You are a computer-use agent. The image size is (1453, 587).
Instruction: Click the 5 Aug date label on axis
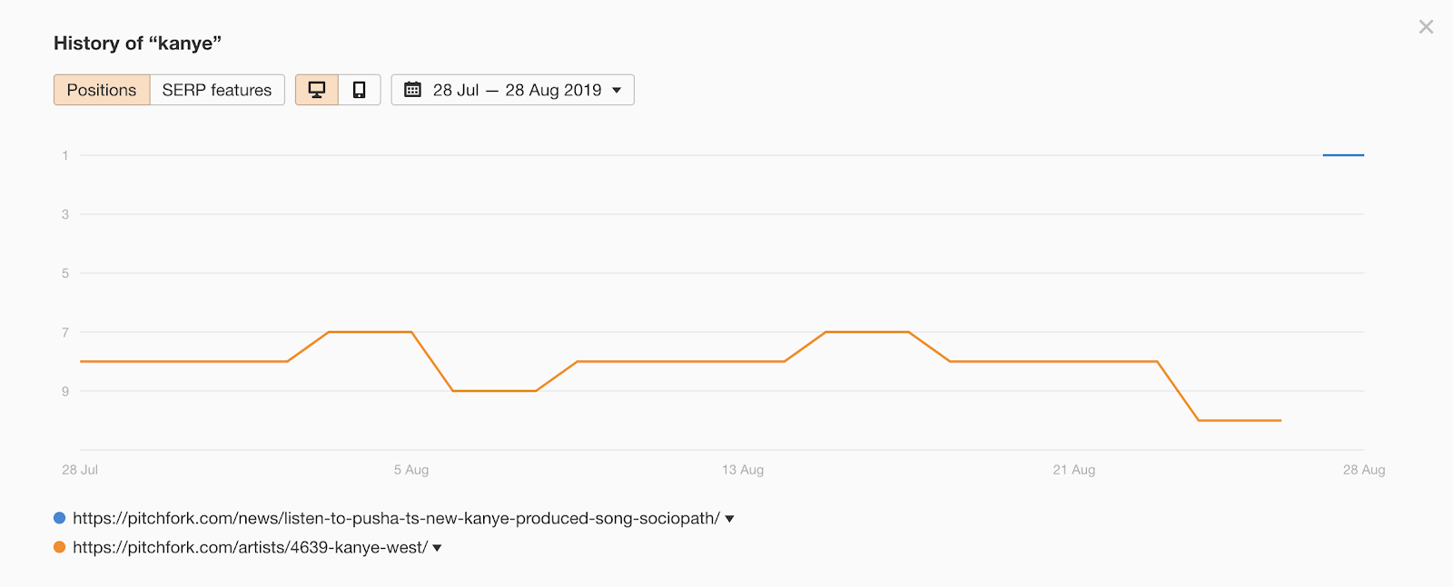tap(411, 470)
